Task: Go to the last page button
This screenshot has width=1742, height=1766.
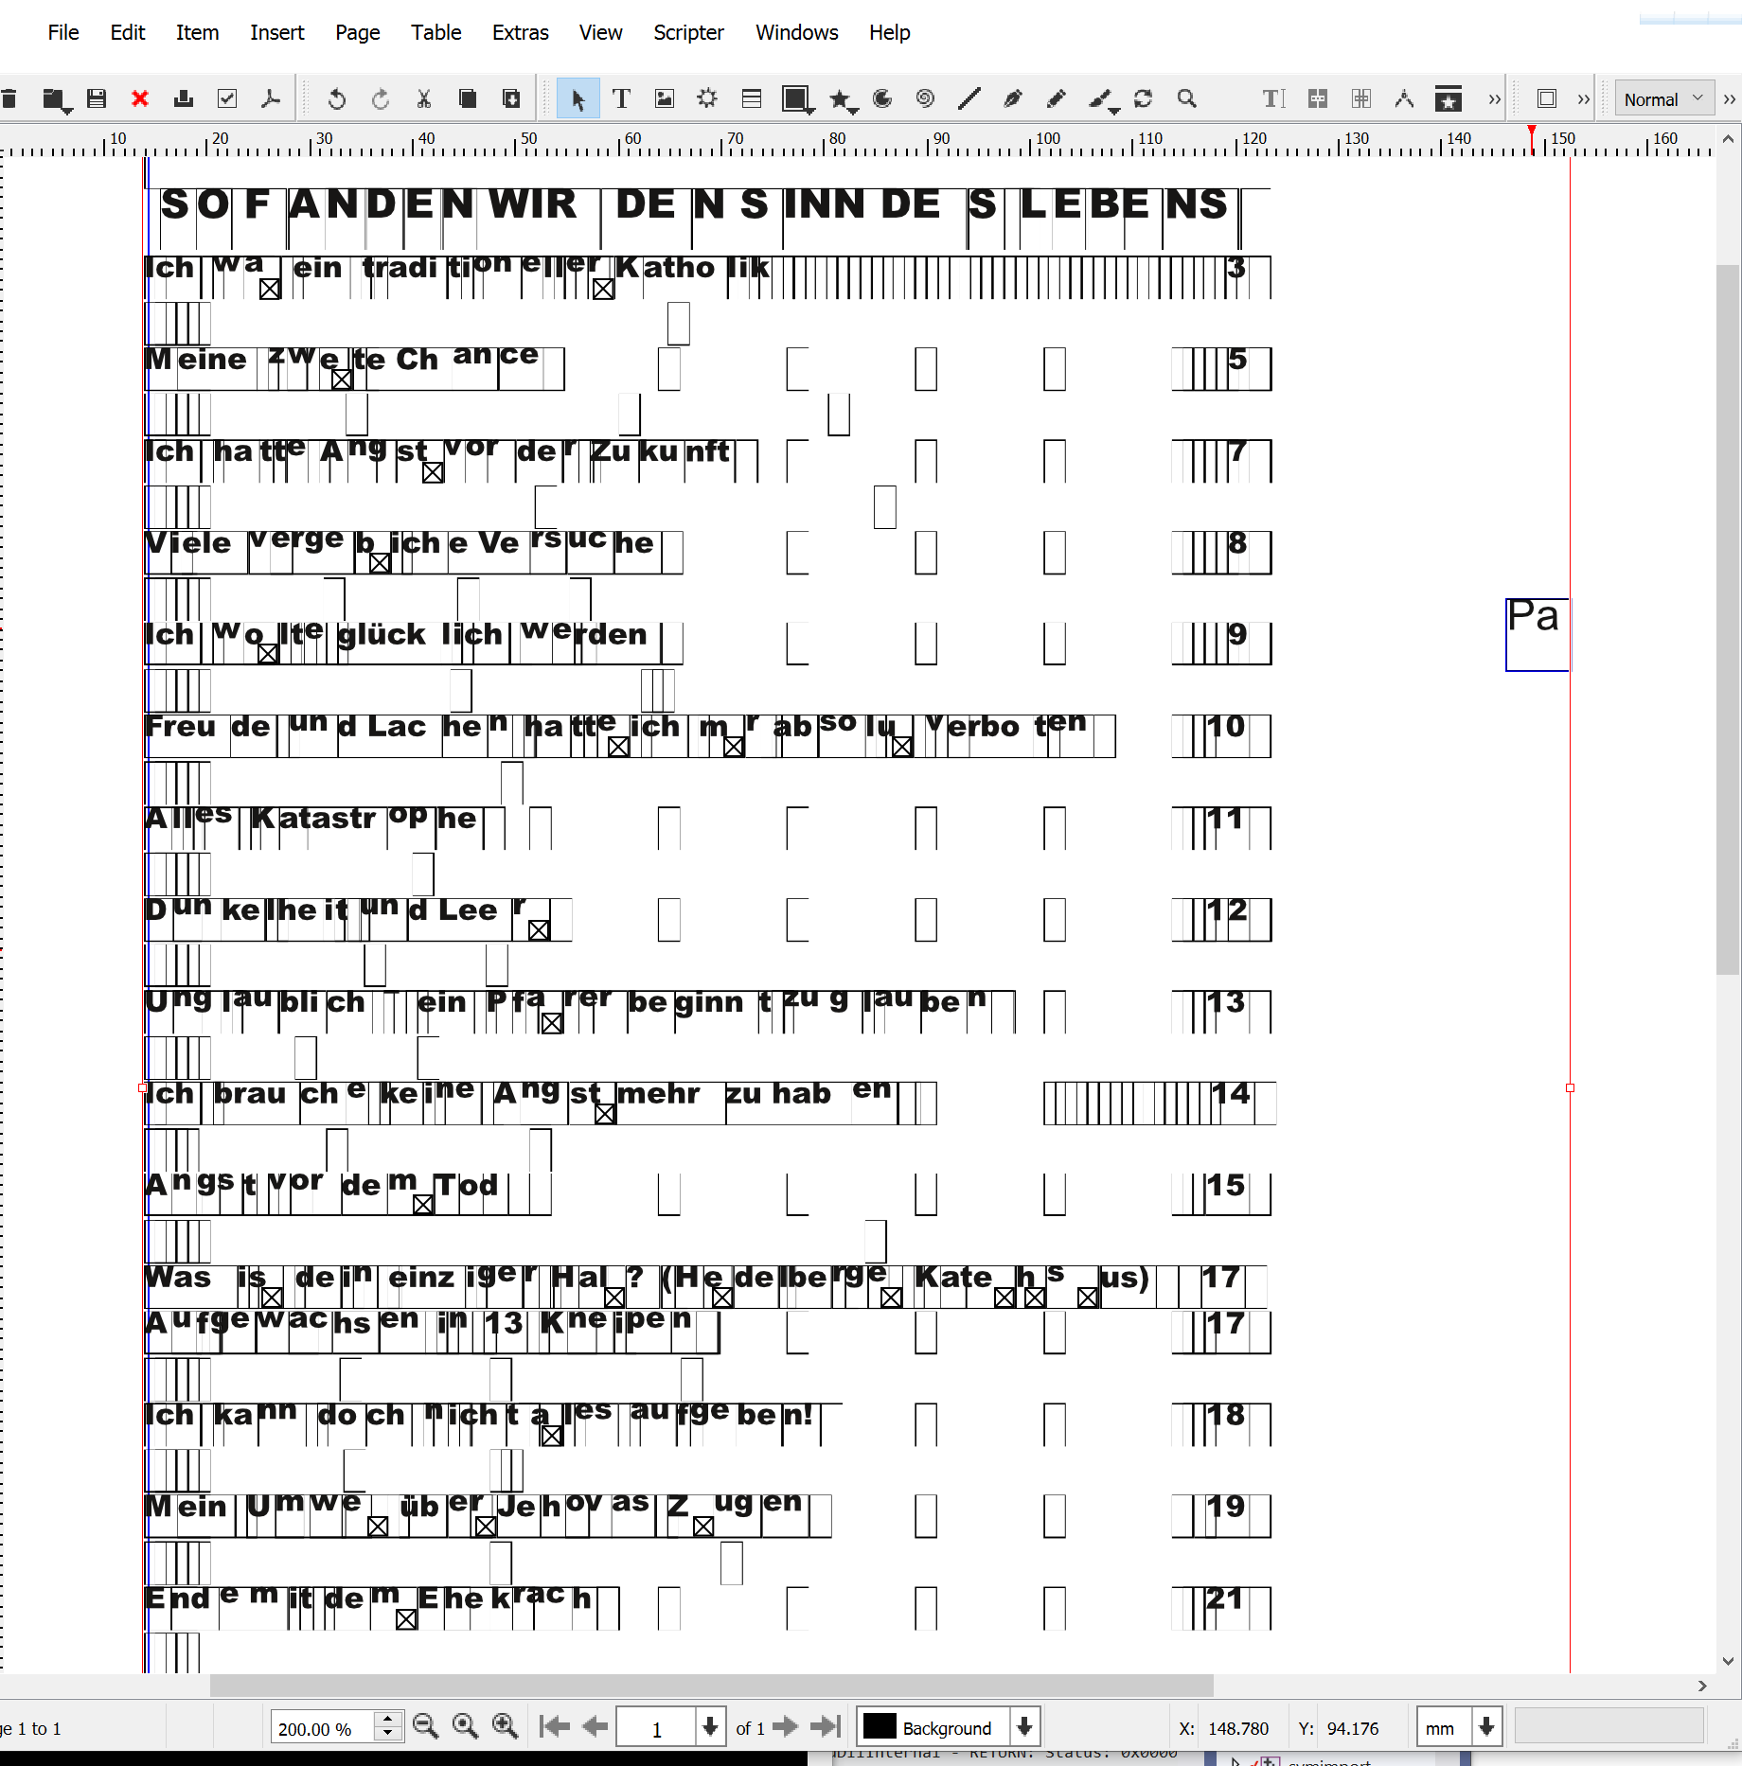Action: coord(826,1728)
